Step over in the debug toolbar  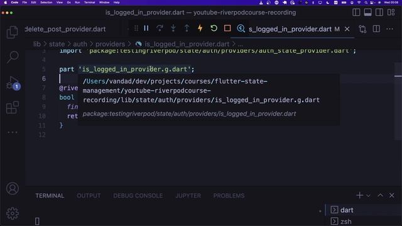[x=160, y=28]
